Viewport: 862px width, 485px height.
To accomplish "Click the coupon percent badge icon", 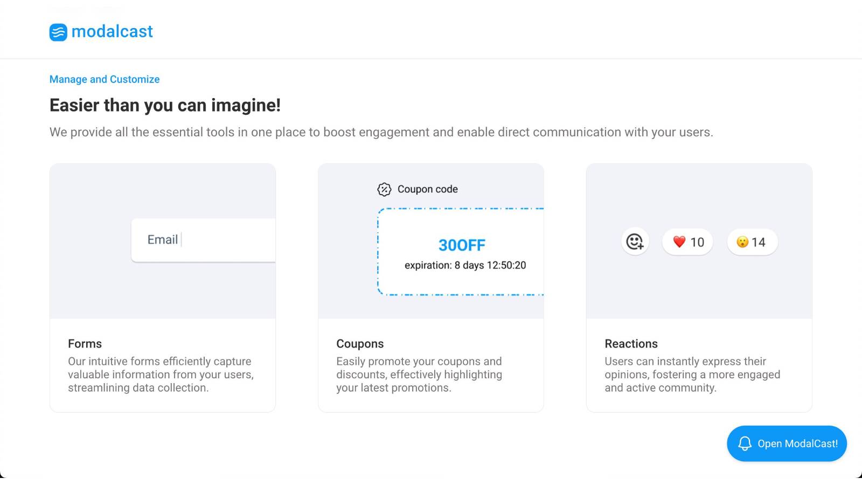I will (x=384, y=189).
